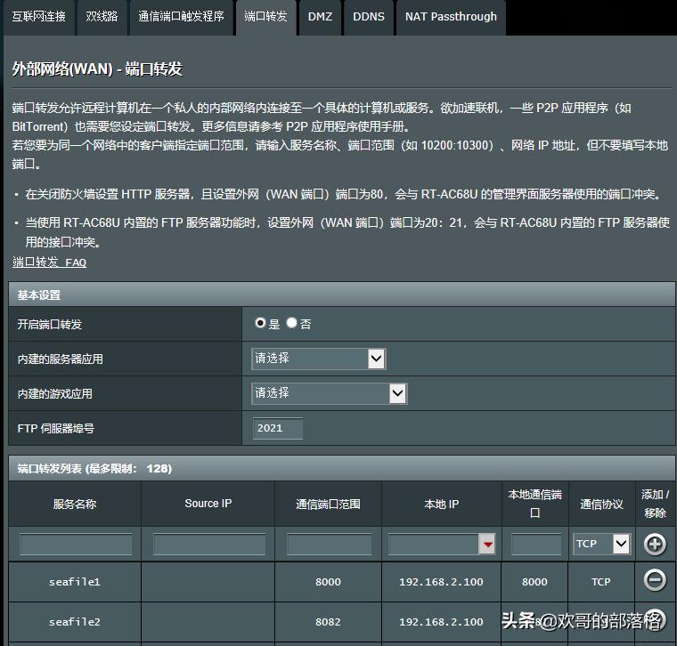Open the 内建的游戏应用 dropdown
This screenshot has height=646, width=677.
[x=329, y=393]
